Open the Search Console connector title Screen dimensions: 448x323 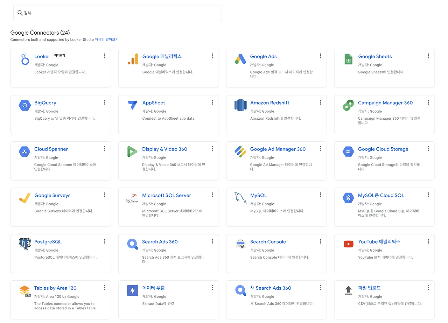pos(268,242)
